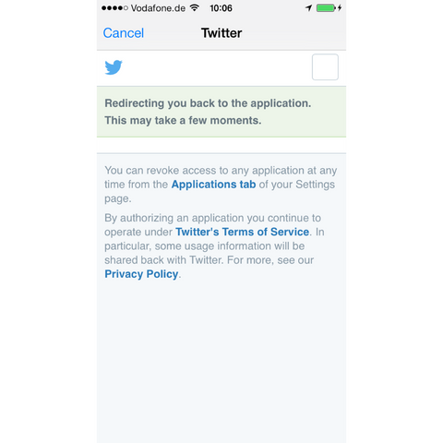Screen dimensions: 443x443
Task: Click the blue Twitter bird logo
Action: 114,67
